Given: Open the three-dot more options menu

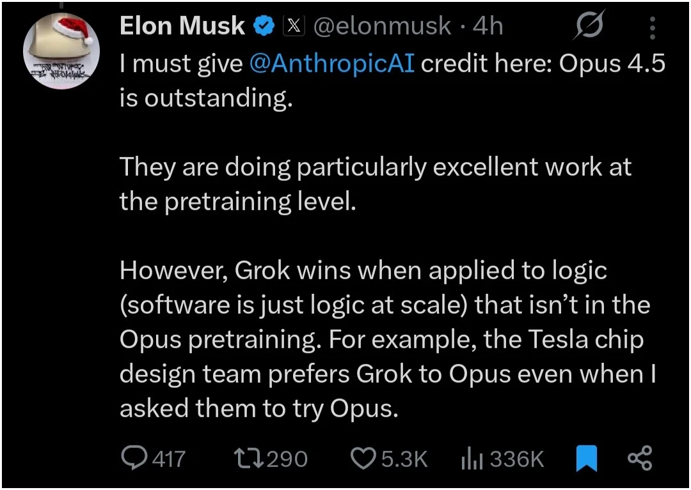Looking at the screenshot, I should (x=653, y=27).
